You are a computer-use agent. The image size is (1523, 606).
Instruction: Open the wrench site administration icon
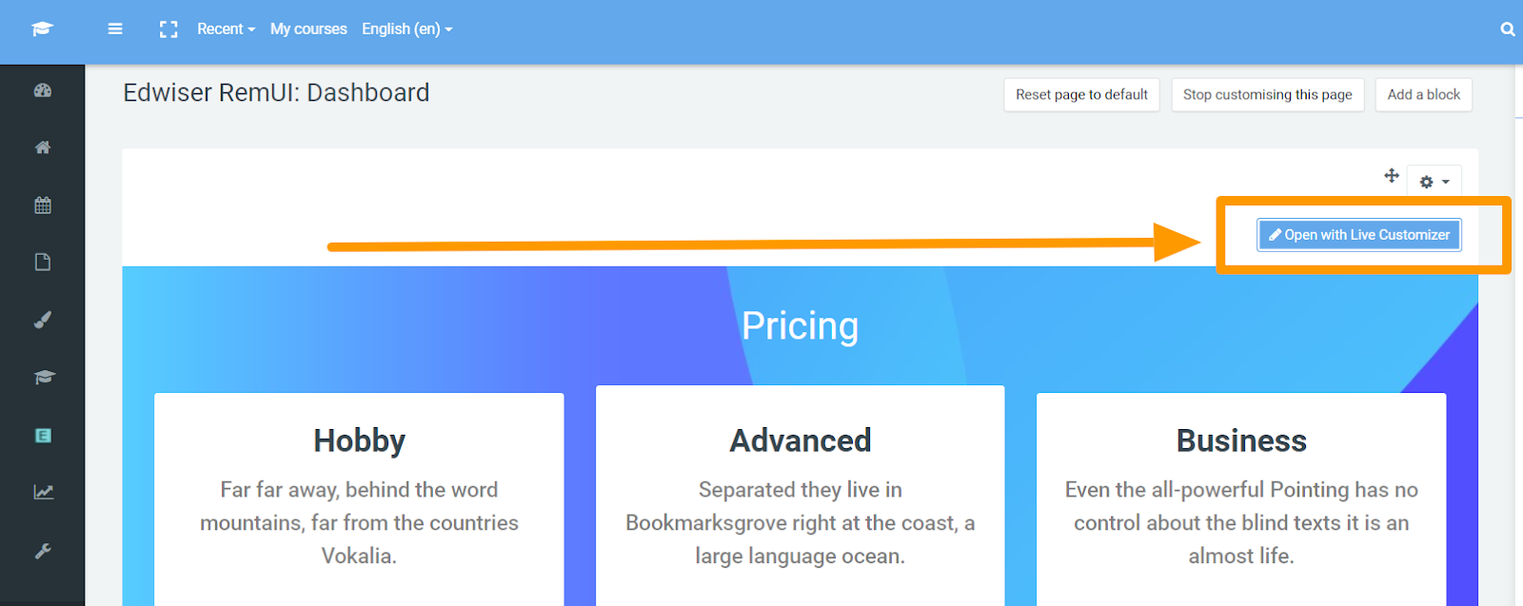tap(43, 551)
